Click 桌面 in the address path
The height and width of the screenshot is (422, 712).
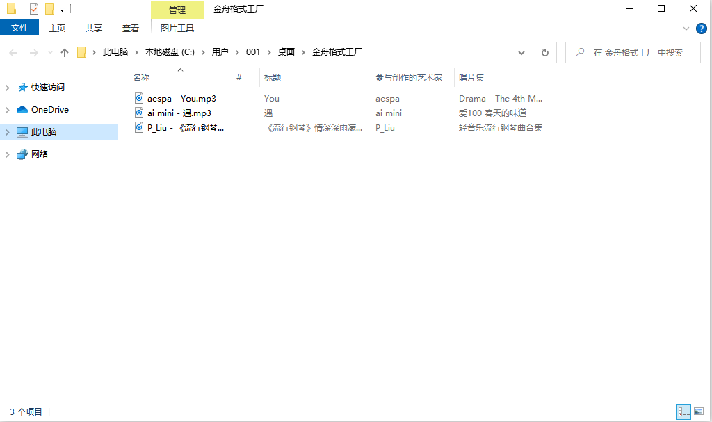point(286,52)
